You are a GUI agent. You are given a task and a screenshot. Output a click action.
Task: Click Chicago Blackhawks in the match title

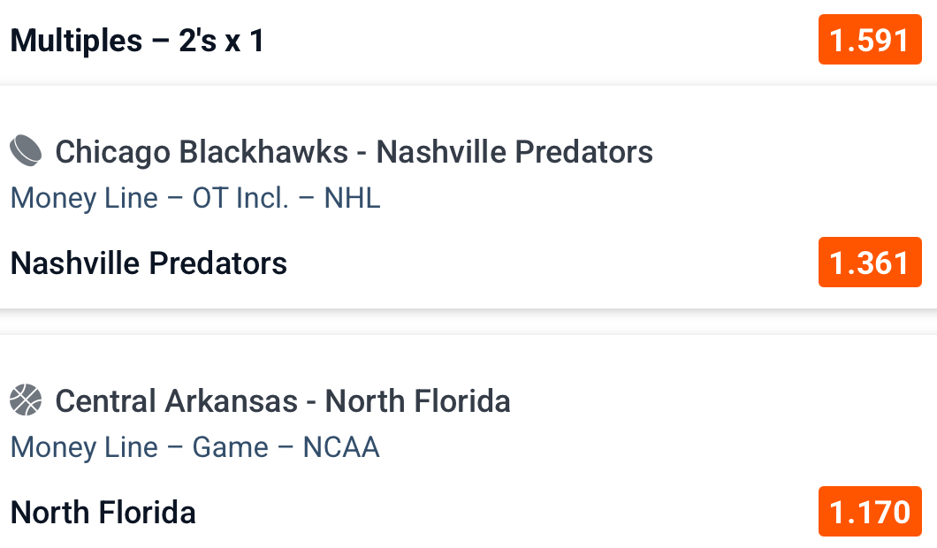tap(202, 152)
